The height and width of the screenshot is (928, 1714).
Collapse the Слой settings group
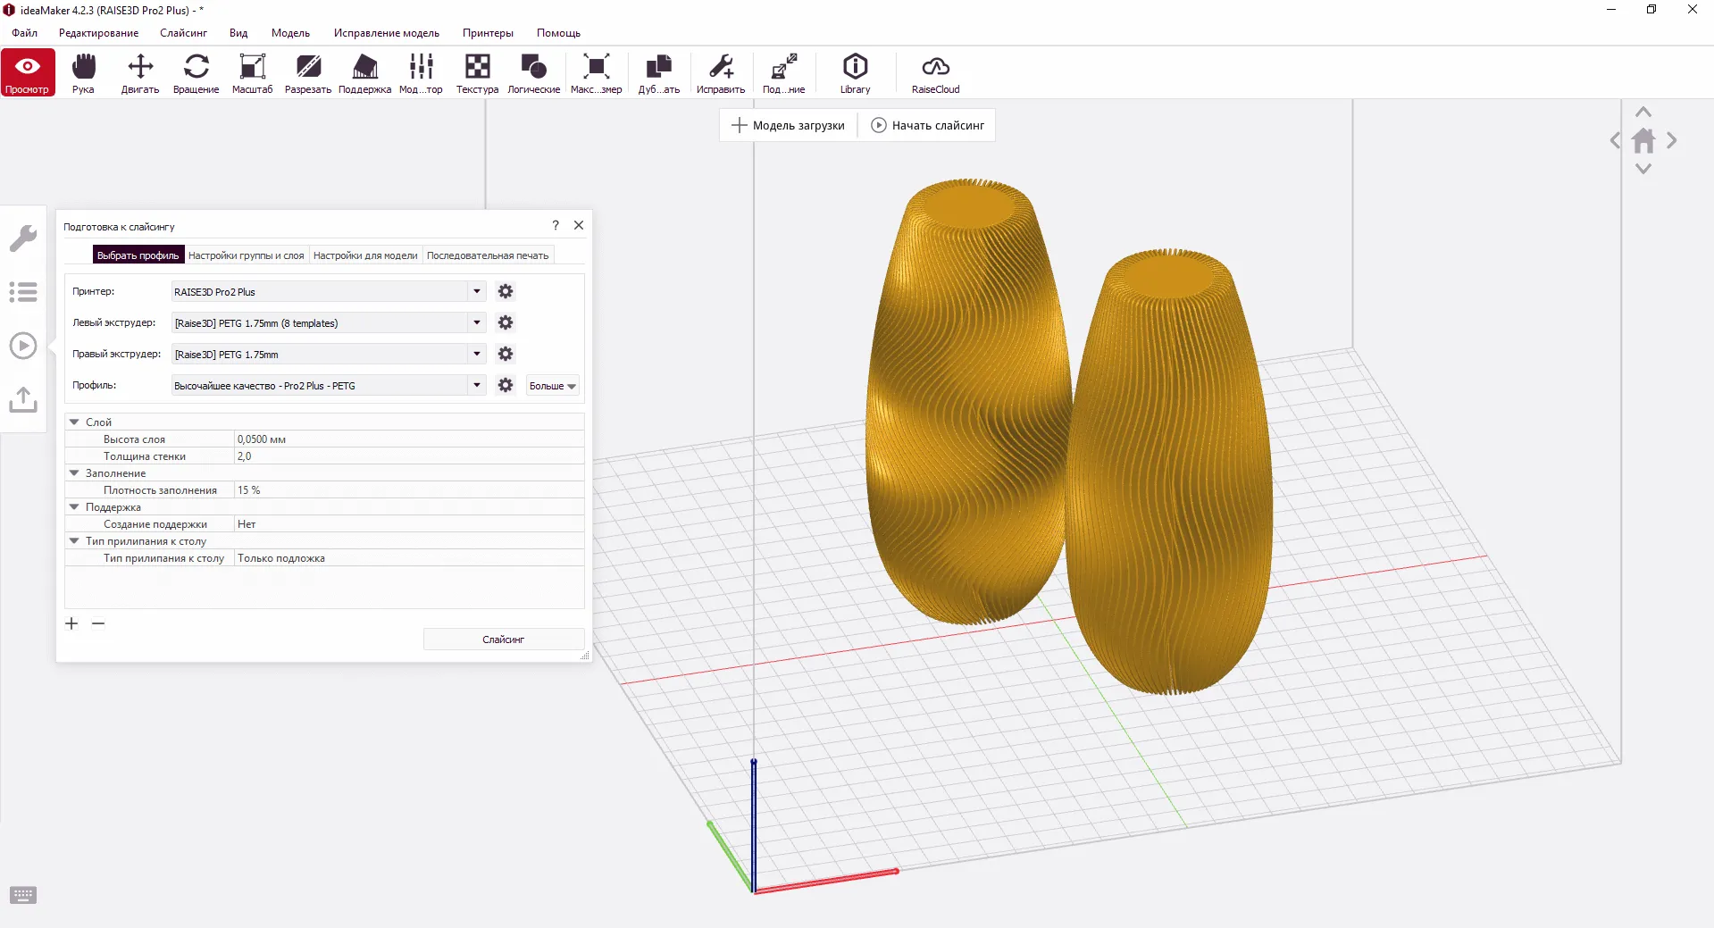coord(75,422)
